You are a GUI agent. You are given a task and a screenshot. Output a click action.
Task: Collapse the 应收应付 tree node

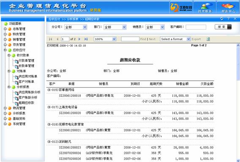pos(5,50)
